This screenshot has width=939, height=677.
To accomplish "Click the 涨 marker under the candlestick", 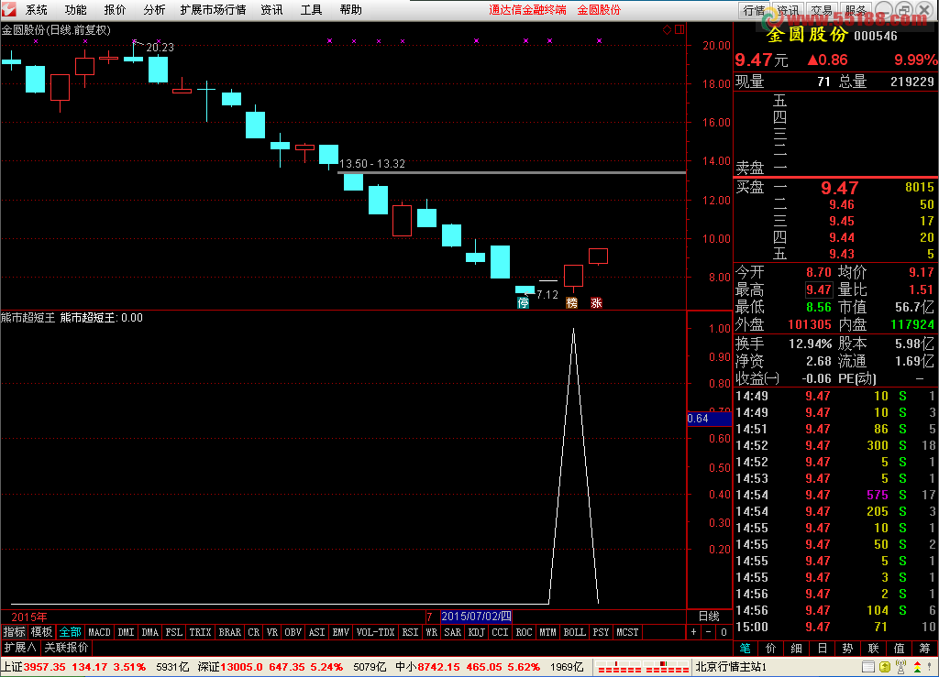I will tap(596, 302).
